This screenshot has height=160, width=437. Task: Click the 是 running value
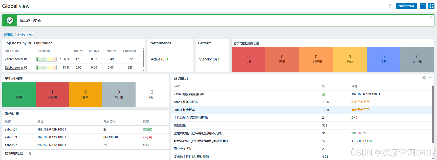tap(324, 94)
